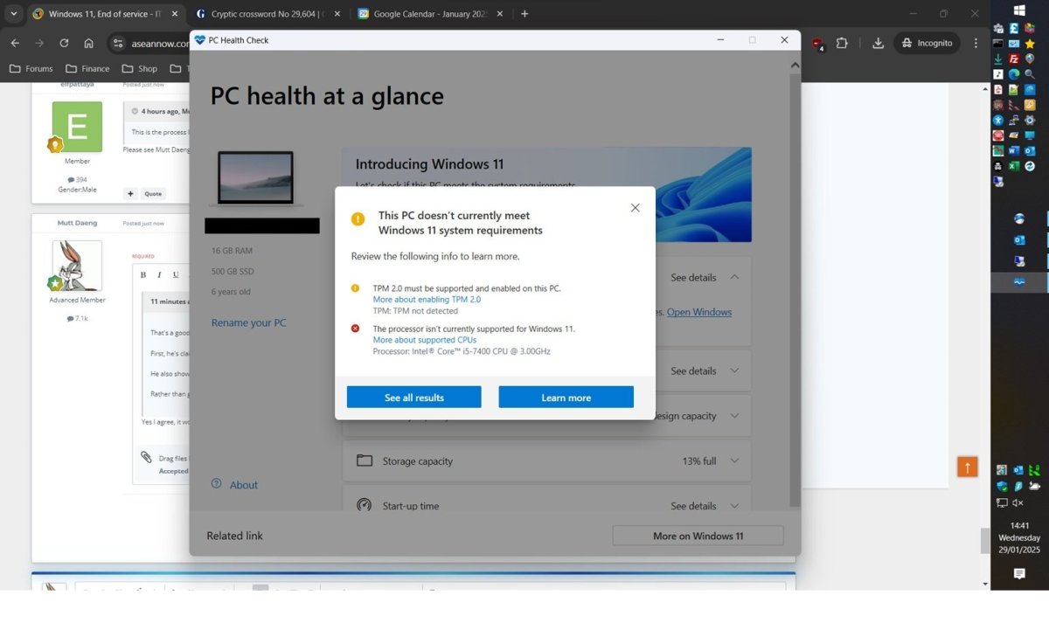Click the Learn more button
This screenshot has width=1049, height=630.
(566, 398)
